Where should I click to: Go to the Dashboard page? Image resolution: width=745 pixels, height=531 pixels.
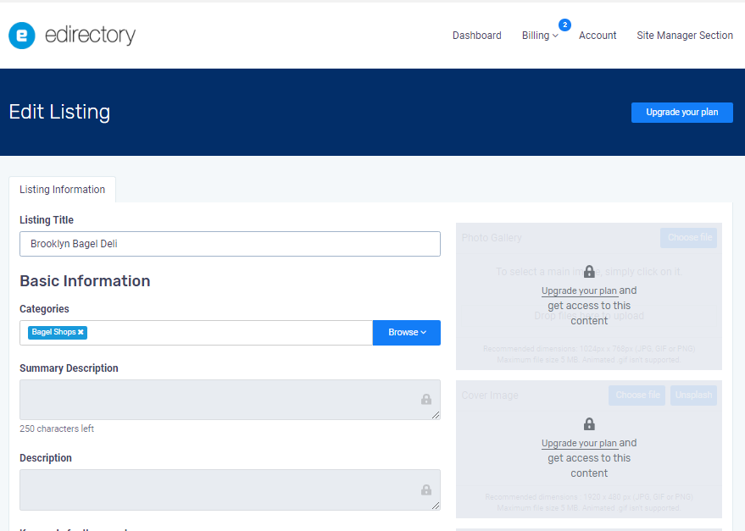tap(476, 36)
